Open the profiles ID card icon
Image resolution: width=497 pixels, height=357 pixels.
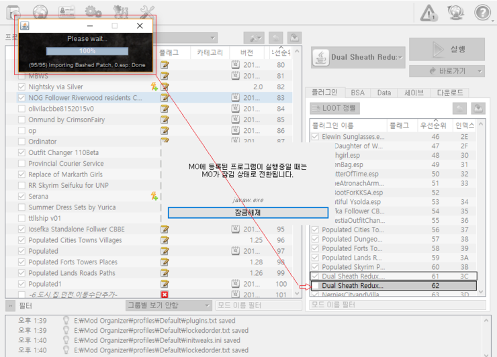(66, 12)
